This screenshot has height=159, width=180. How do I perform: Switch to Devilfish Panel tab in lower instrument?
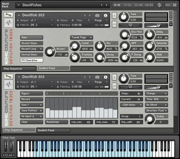[53, 130]
